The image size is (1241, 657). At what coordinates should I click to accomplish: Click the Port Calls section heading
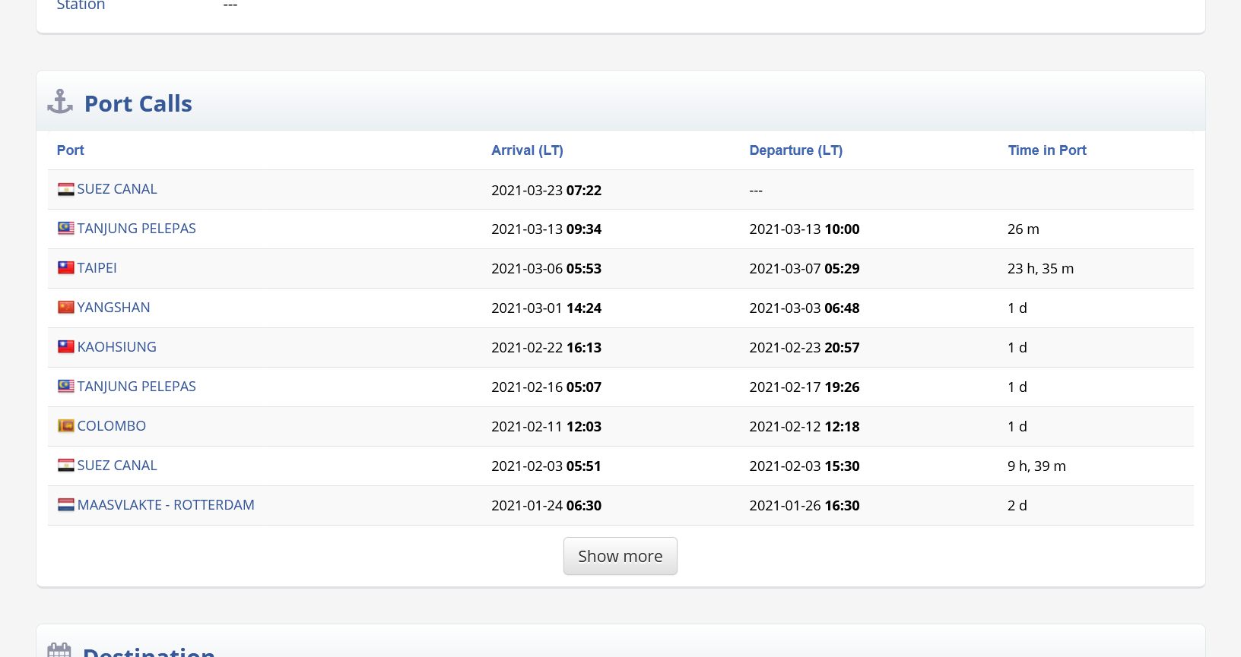click(138, 103)
